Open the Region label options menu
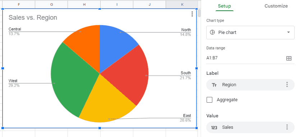Screen dimensions: 300x137 287,85
